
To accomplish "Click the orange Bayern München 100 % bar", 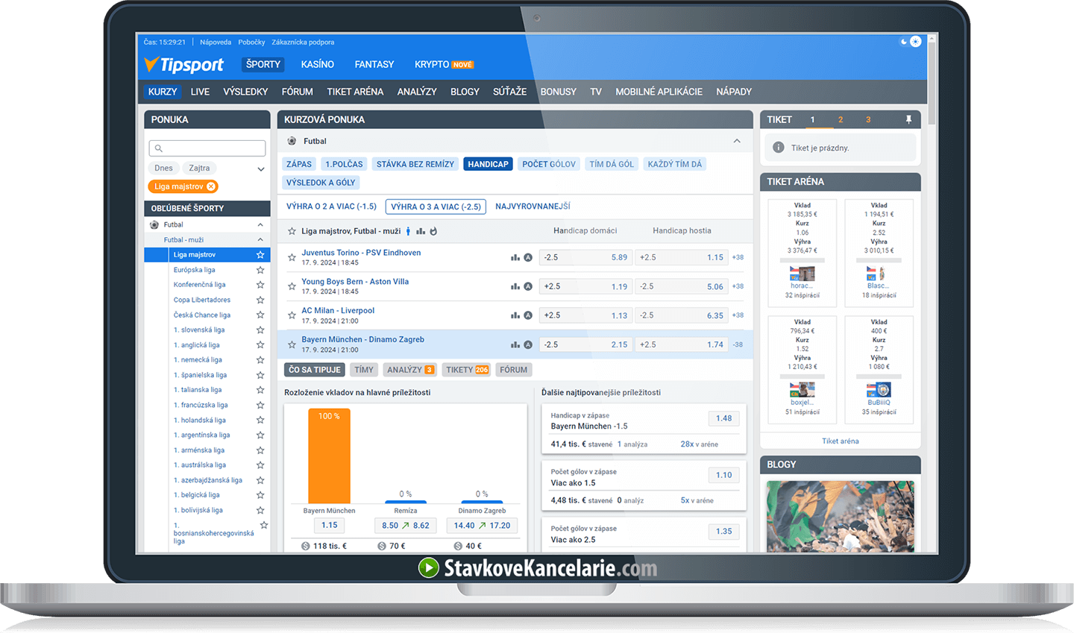I will tap(329, 456).
